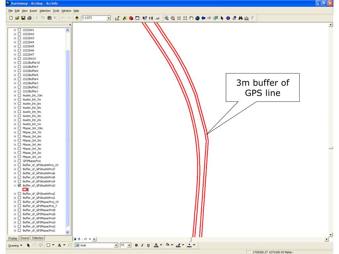Image resolution: width=339 pixels, height=254 pixels.
Task: Click the red symbol swatch under Buffer_of_GPSAustinProj3
Action: click(25, 190)
